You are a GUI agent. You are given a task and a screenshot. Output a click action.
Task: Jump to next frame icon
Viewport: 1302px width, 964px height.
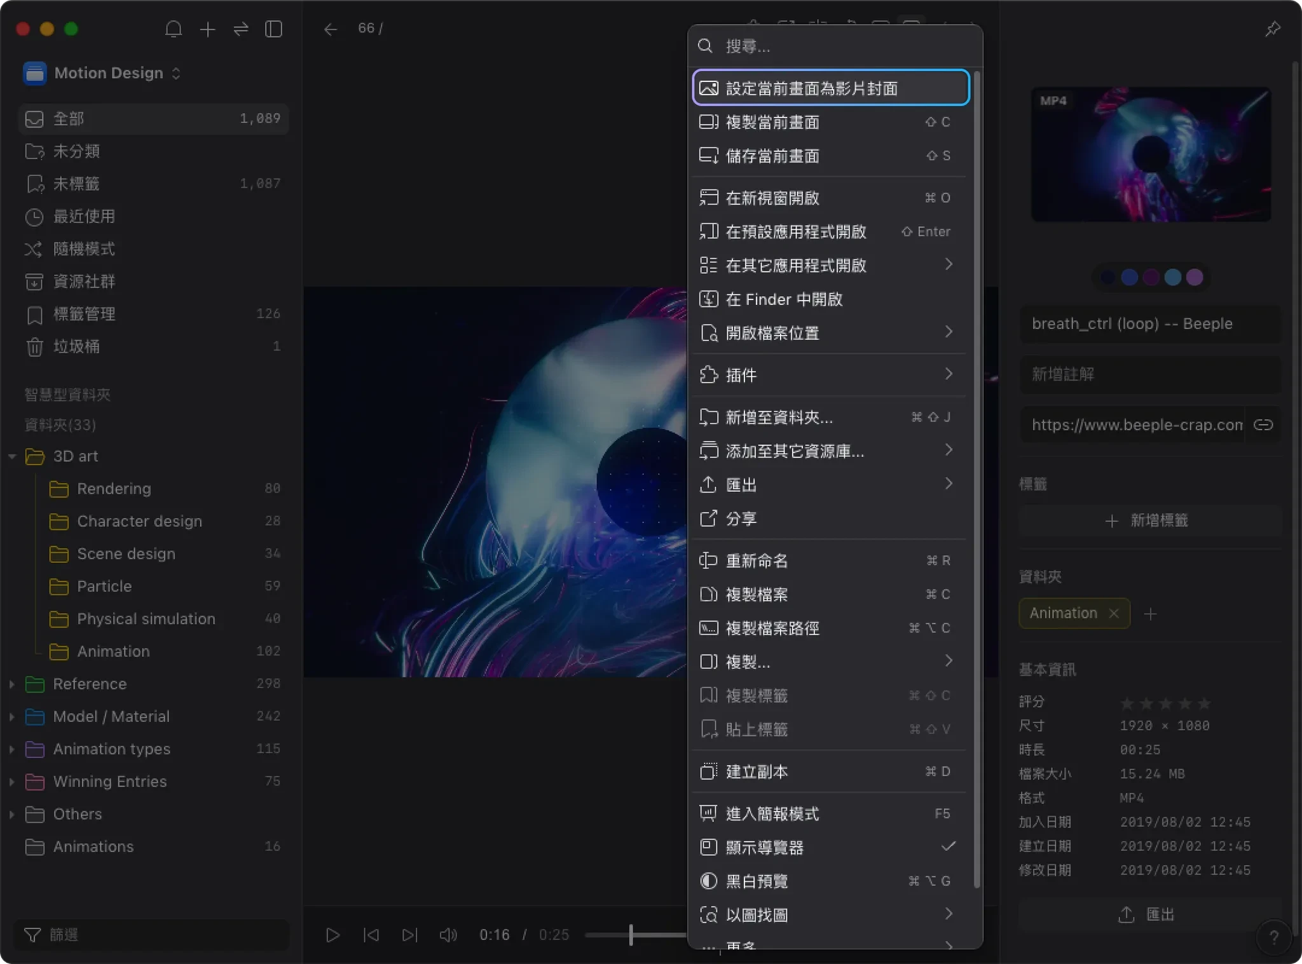point(410,935)
